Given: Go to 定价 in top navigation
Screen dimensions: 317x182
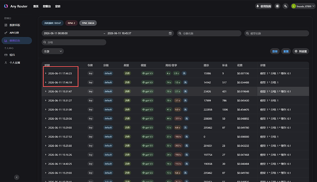Looking at the screenshot, I should [x=57, y=6].
